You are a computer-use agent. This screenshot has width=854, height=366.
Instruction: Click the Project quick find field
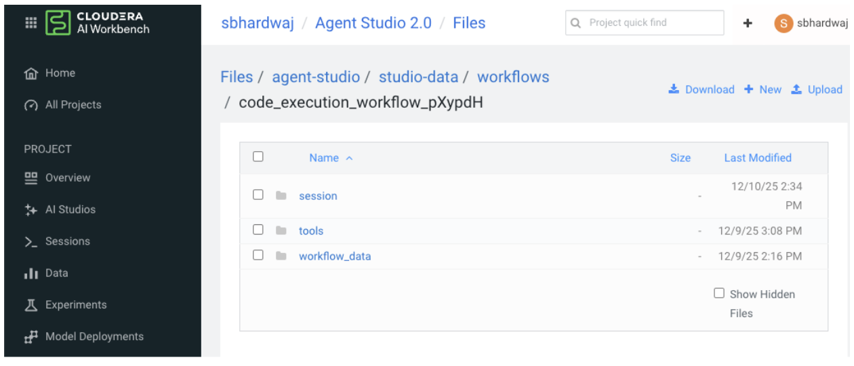coord(644,23)
